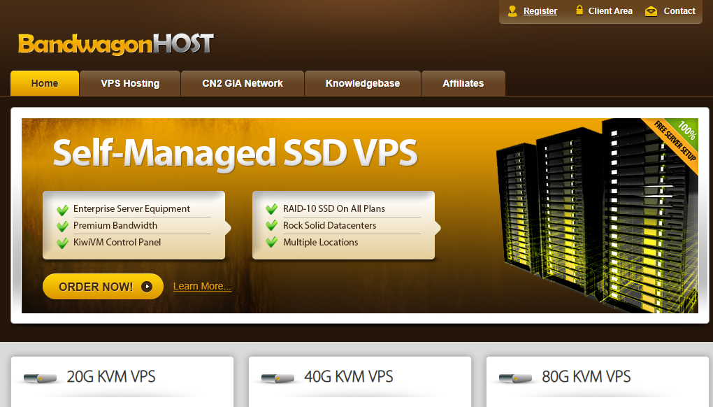Click the Rock Solid Datacenters text
The width and height of the screenshot is (713, 407).
[329, 226]
